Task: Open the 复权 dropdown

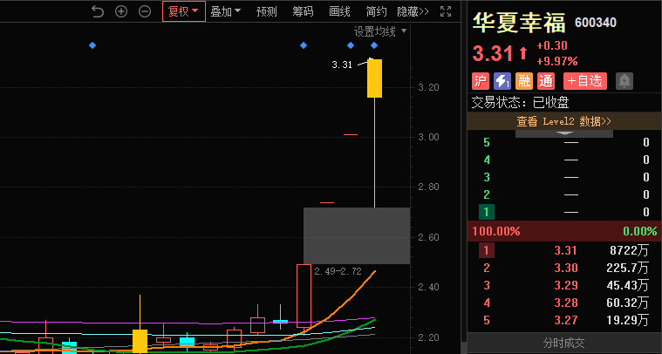Action: (184, 11)
